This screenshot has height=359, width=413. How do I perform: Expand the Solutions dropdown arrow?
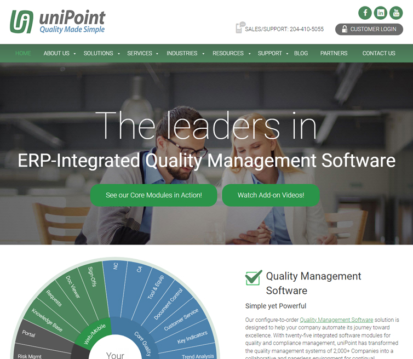tap(119, 54)
